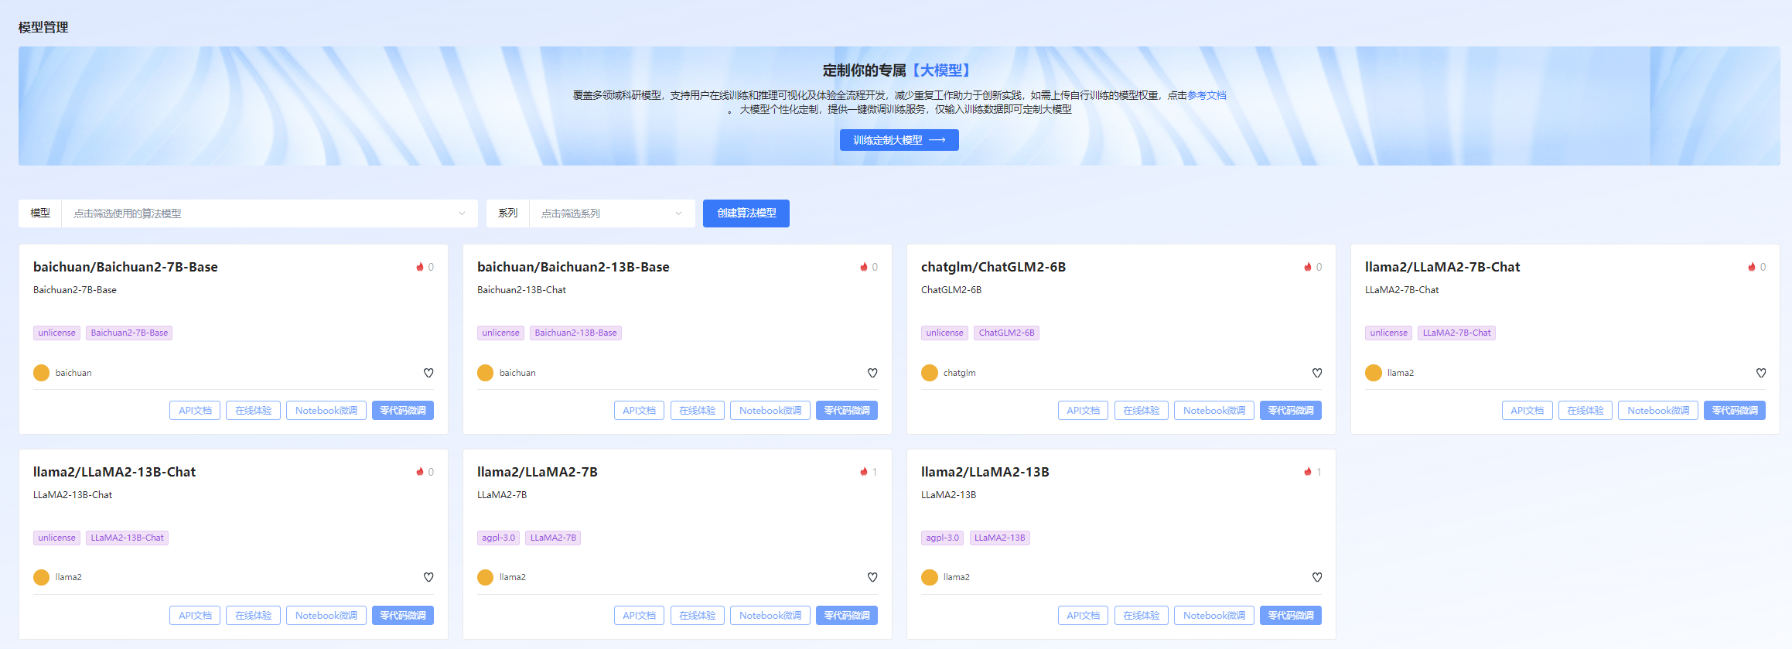The height and width of the screenshot is (649, 1792).
Task: Open the chatglm/ChatGLM2-6B model title
Action: (993, 267)
